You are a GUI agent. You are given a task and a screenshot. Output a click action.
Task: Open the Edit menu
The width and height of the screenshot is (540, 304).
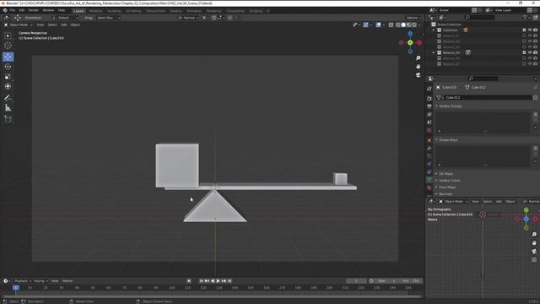(x=22, y=10)
